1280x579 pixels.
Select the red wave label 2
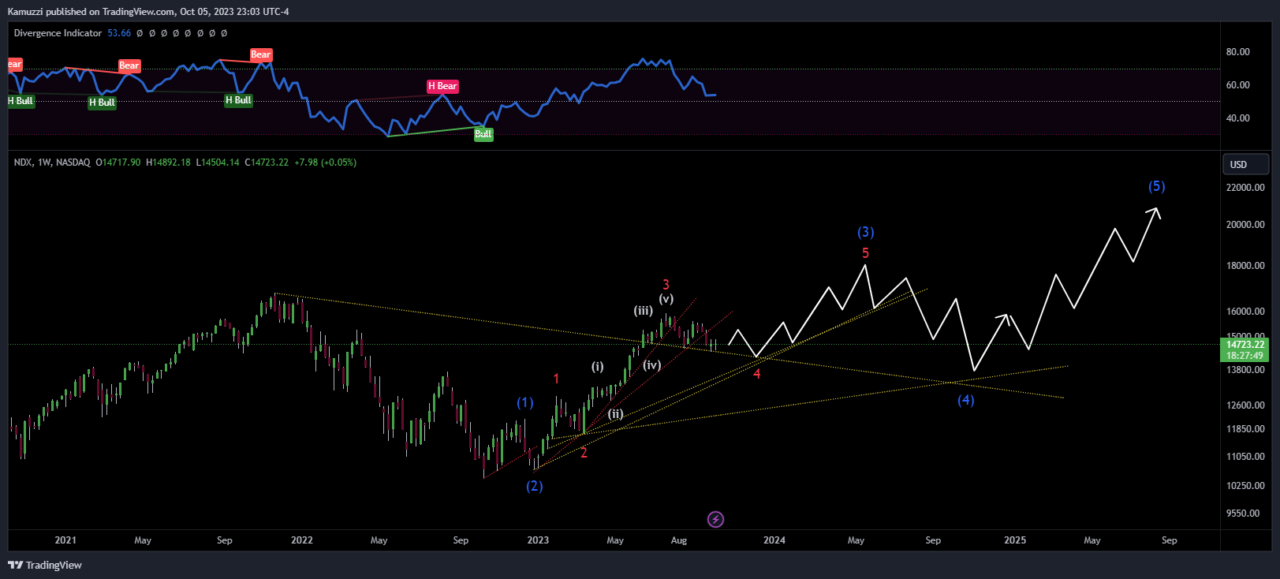584,453
